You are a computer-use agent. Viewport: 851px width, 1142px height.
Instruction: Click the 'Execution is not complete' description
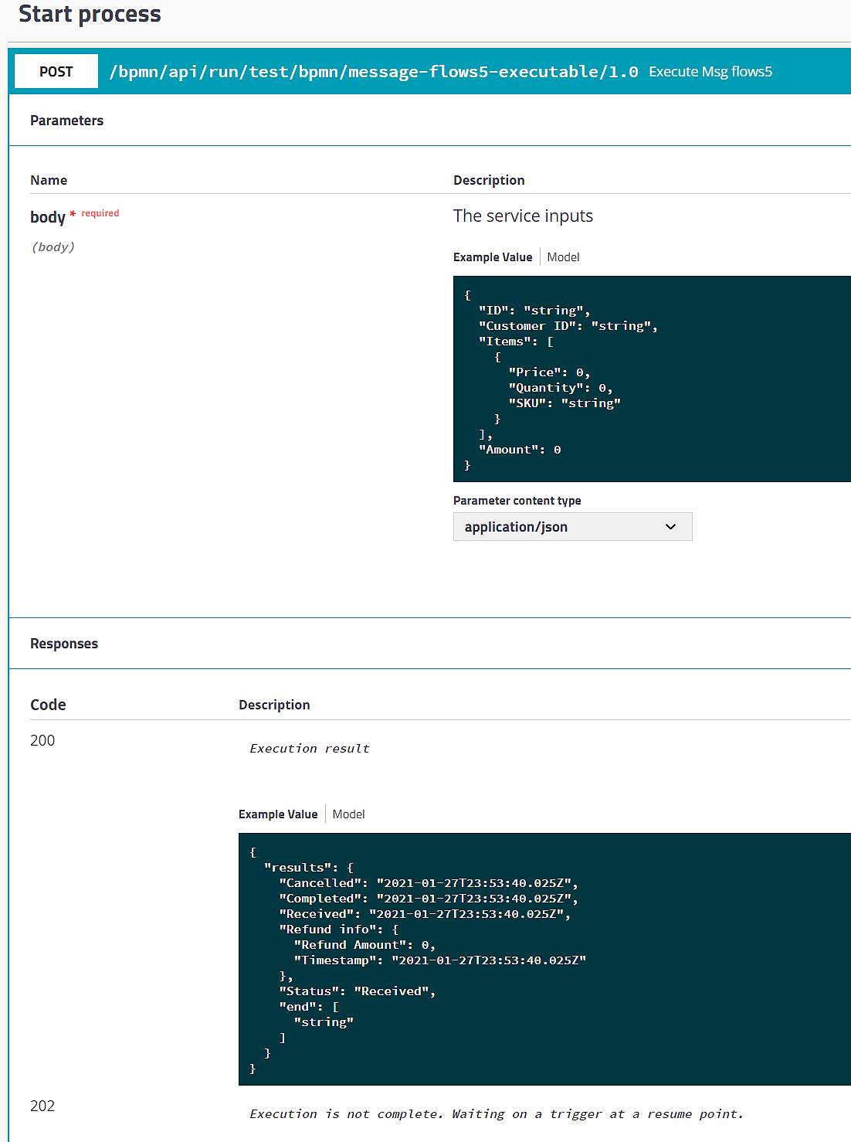pyautogui.click(x=496, y=1114)
